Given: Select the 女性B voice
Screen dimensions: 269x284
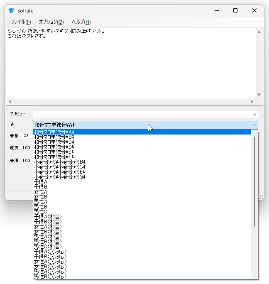Looking at the screenshot, I should pyautogui.click(x=142, y=197).
